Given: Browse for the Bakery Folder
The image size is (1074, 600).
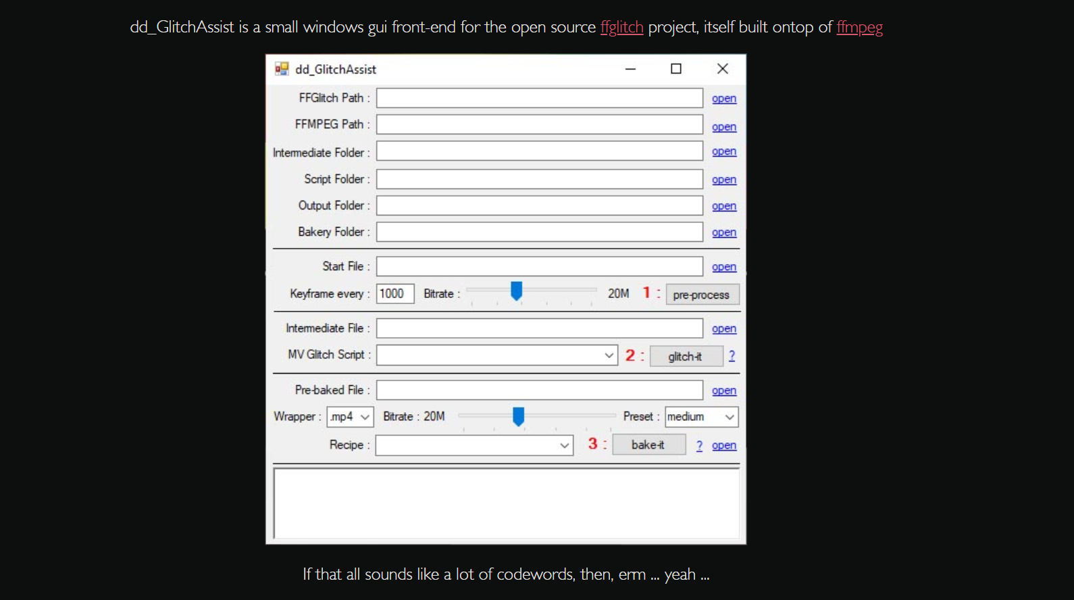Looking at the screenshot, I should point(724,232).
